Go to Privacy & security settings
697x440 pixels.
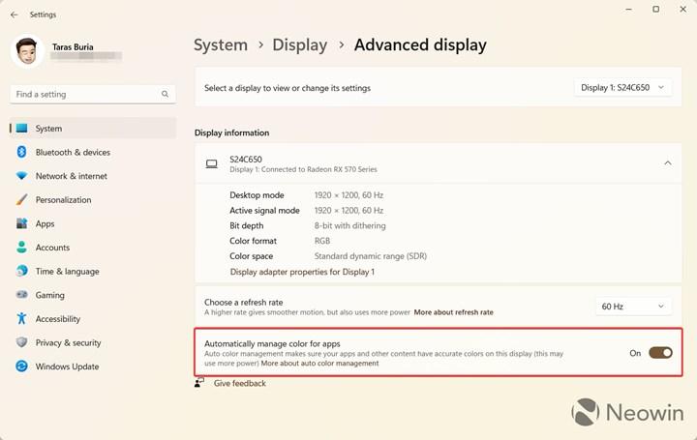68,342
